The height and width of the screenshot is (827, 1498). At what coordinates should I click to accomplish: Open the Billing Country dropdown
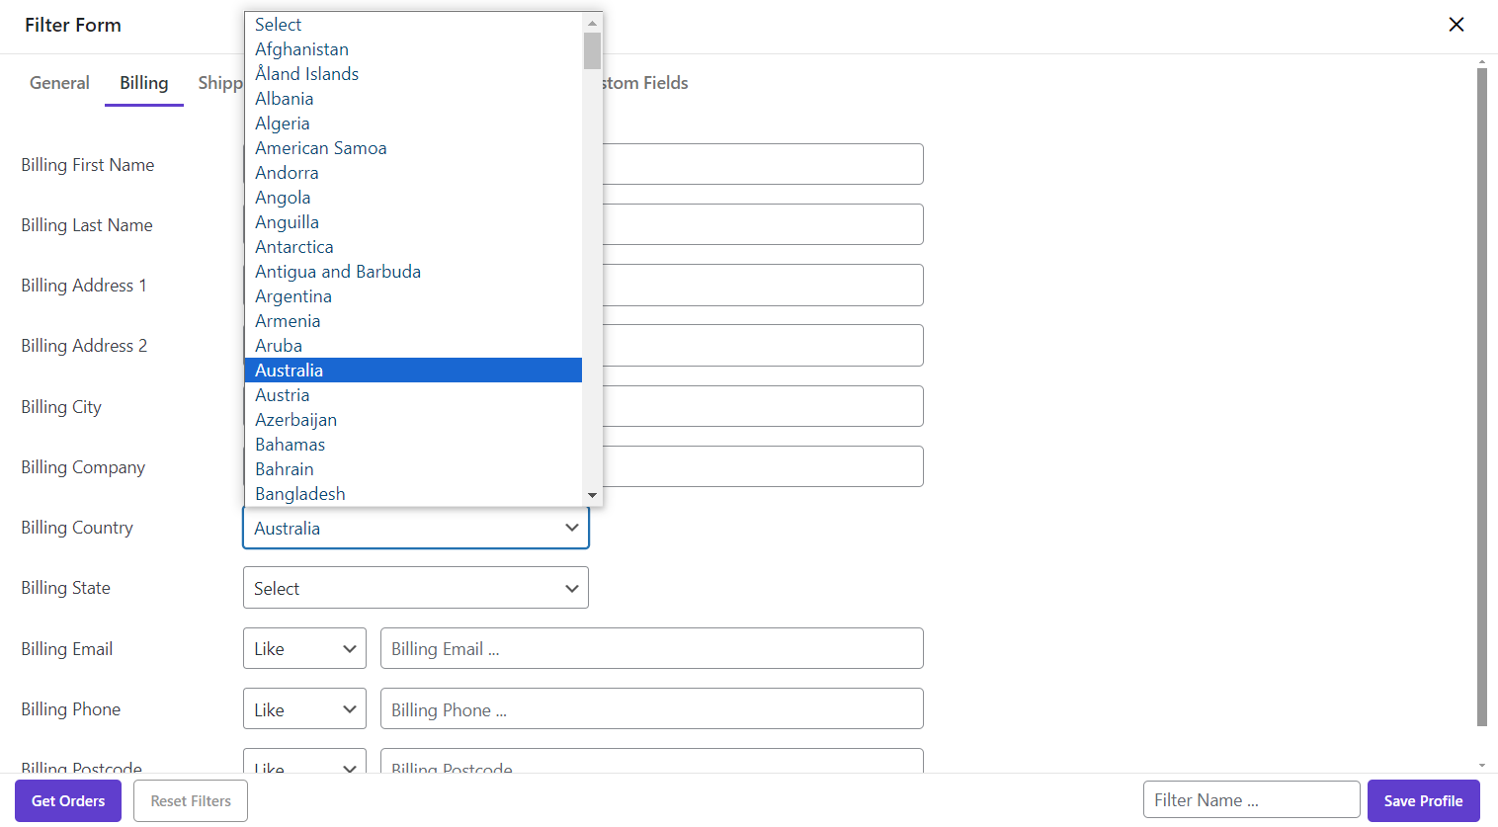[x=415, y=529]
